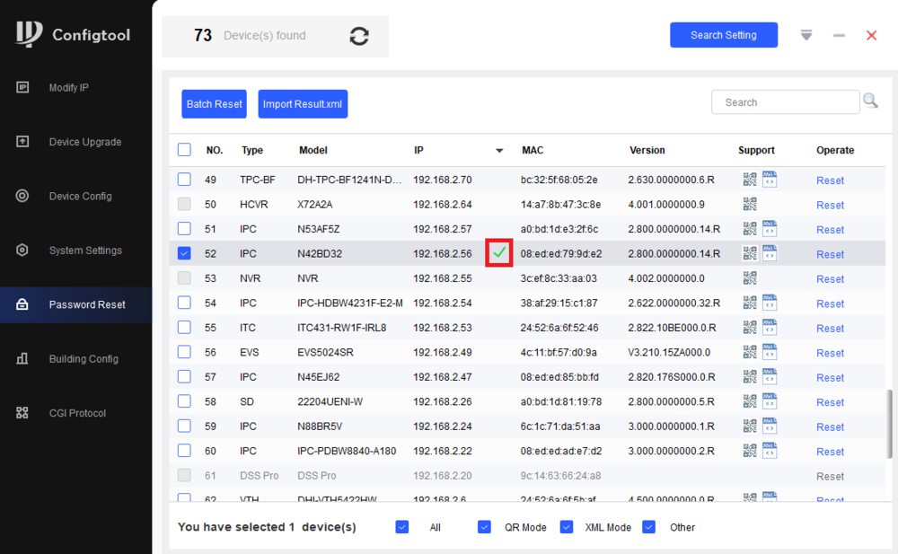Click QR code icon for row 49

(x=750, y=180)
